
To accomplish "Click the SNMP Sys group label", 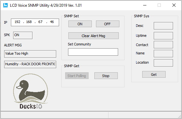I will 142,16.
